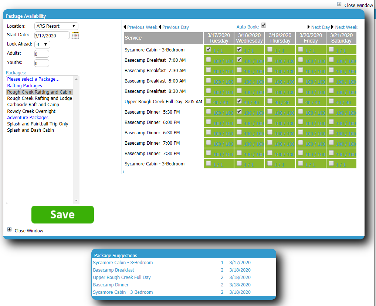Click into the Adults input field

coord(42,54)
